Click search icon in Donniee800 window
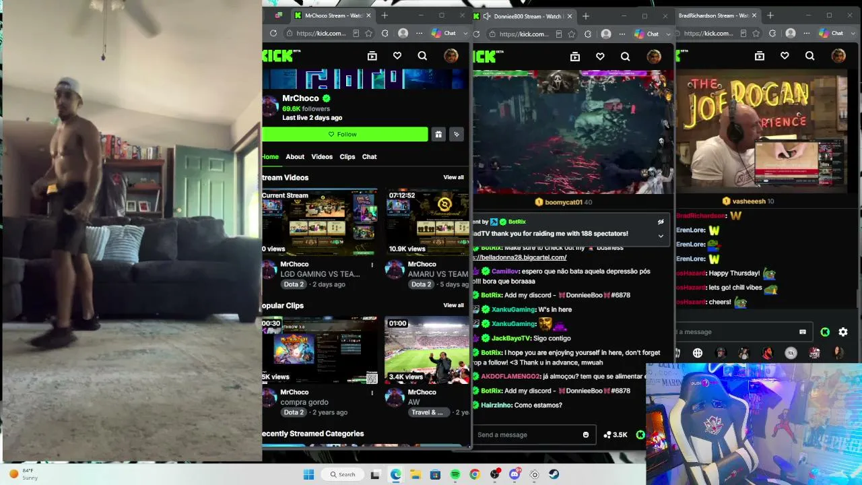Viewport: 862px width, 485px height. click(x=625, y=57)
